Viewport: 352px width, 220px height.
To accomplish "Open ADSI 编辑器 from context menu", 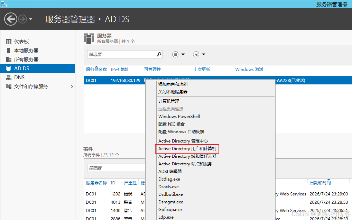I will [x=170, y=172].
